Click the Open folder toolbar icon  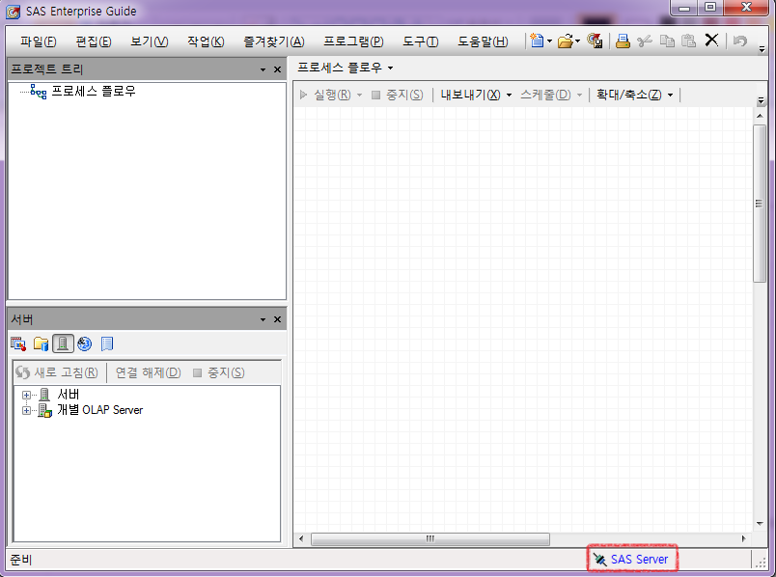(565, 41)
